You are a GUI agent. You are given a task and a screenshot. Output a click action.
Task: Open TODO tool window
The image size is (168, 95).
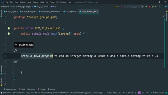point(22,89)
